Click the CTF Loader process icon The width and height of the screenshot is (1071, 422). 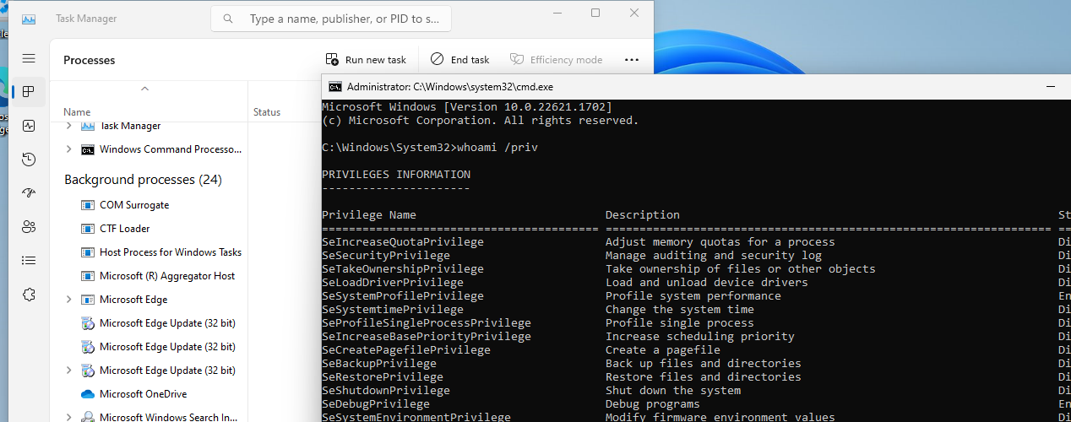[88, 229]
